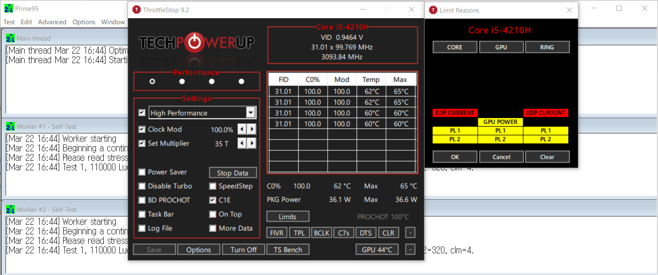
Task: Select the third Performance profile radio button
Action: coord(212,81)
